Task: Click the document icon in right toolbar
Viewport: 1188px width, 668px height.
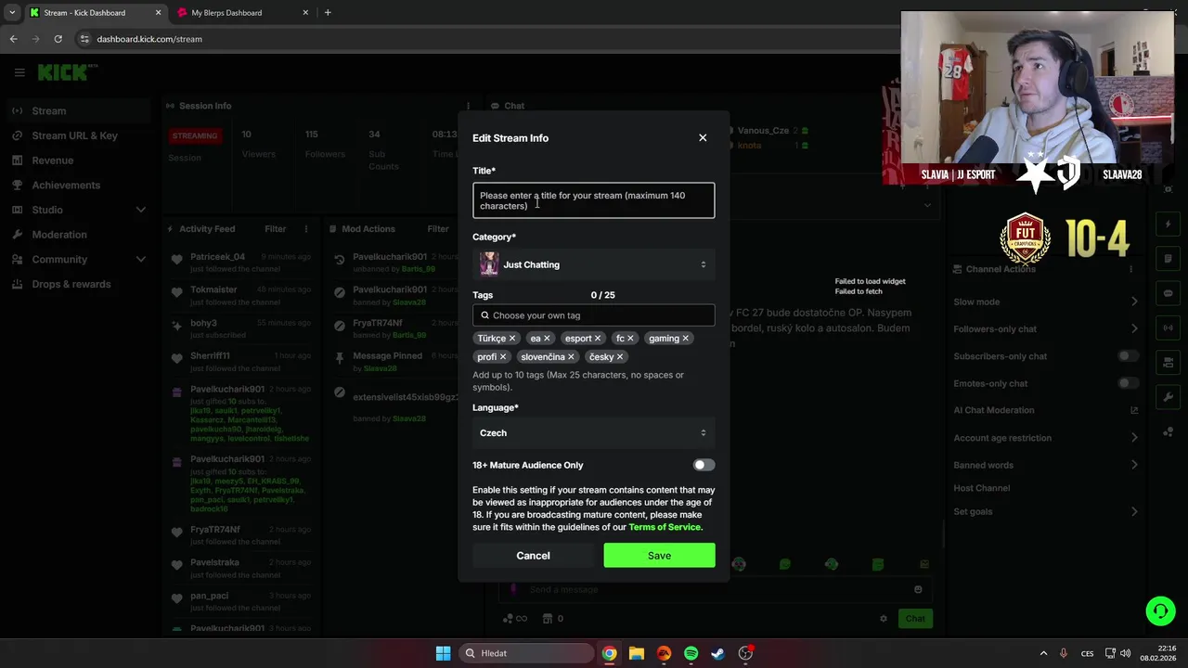Action: [1168, 259]
